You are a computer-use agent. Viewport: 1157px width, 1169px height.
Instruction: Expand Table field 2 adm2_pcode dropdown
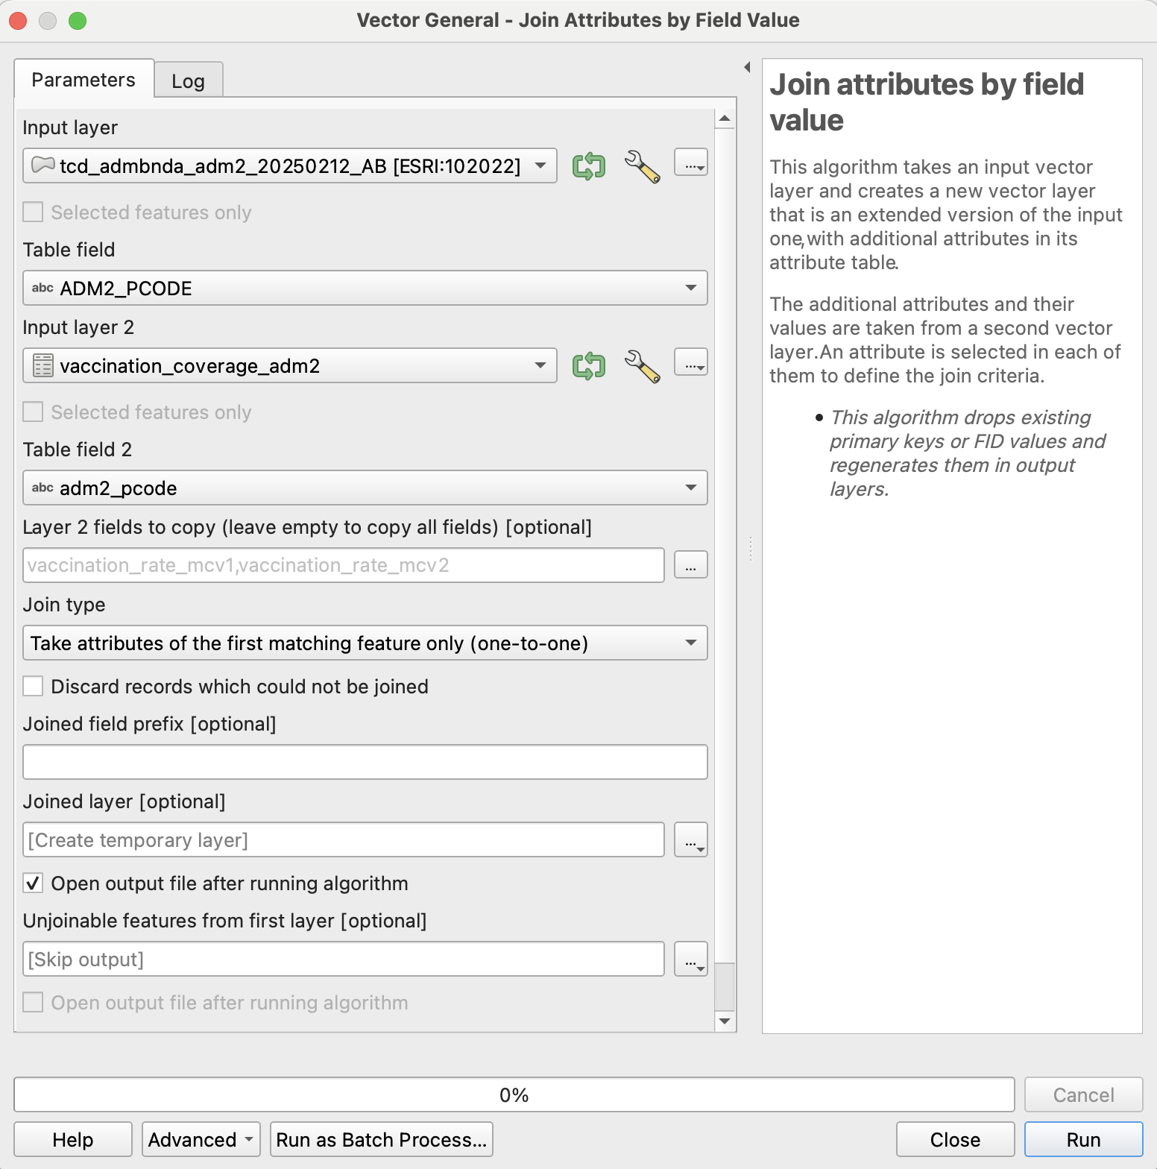tap(365, 488)
